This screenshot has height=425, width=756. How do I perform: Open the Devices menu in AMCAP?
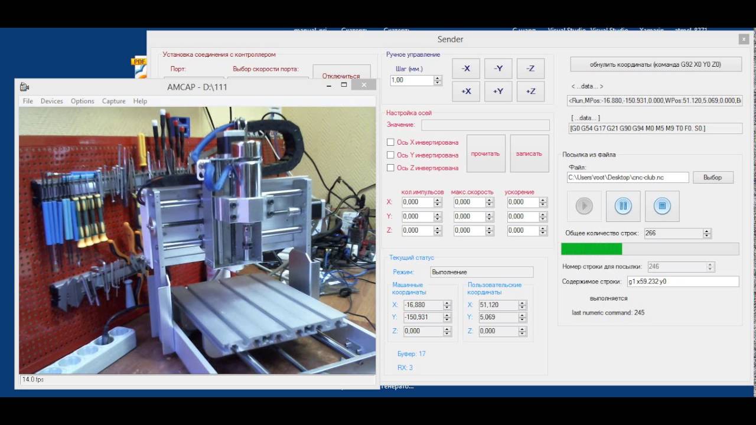(52, 101)
